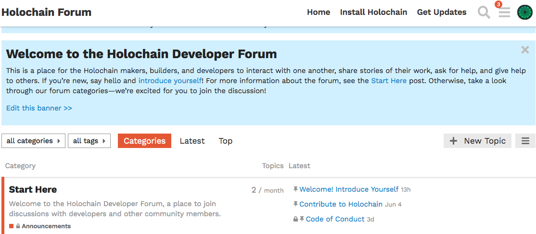Open 'Contribute to Holochain' topic

pyautogui.click(x=341, y=204)
